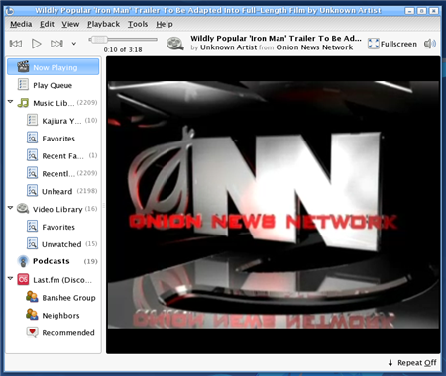The width and height of the screenshot is (446, 376).
Task: Open the Playback menu
Action: click(x=103, y=24)
